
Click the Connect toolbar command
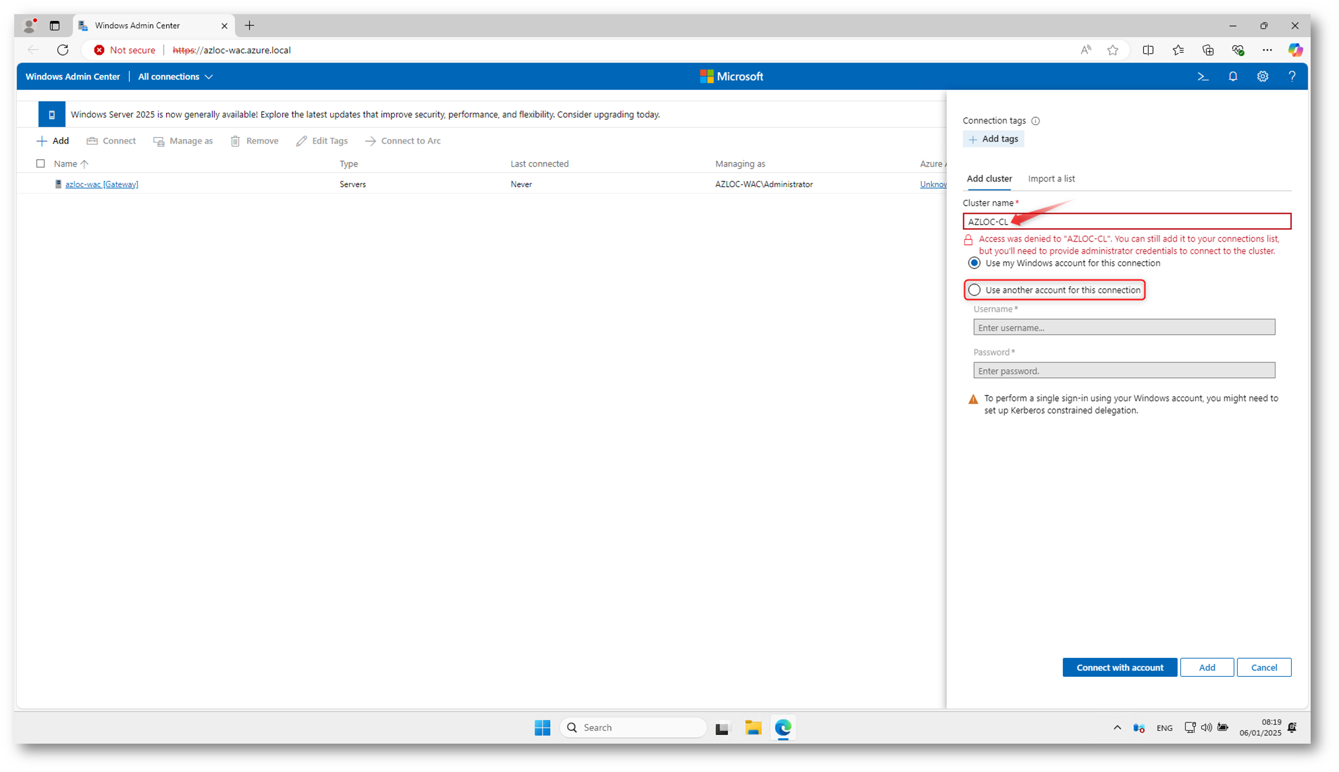[111, 141]
